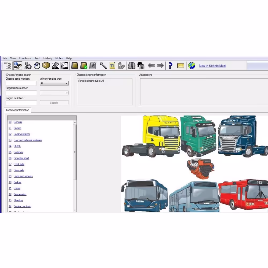This screenshot has width=268, height=268.
Task: Select the green Streamline truck image
Action: [199, 136]
